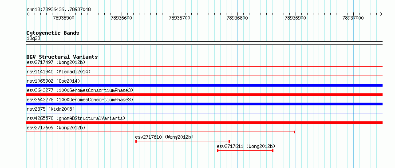Click the esv2717611 red variant line
395x168 pixels.
(x=245, y=151)
